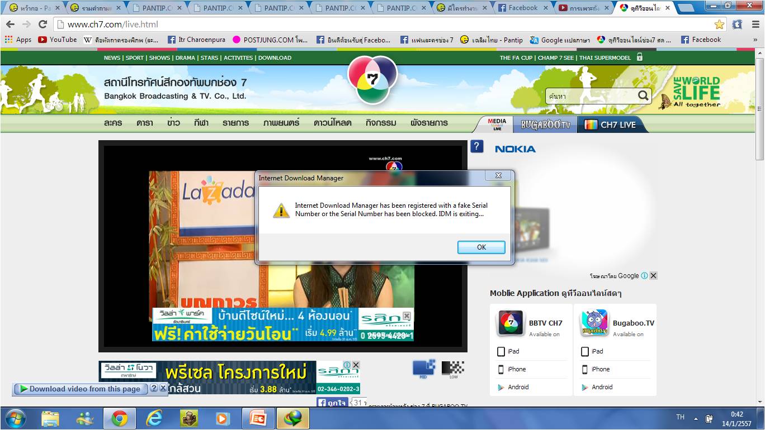Image resolution: width=765 pixels, height=430 pixels.
Task: Click the Chrome forward arrow
Action: click(x=26, y=24)
